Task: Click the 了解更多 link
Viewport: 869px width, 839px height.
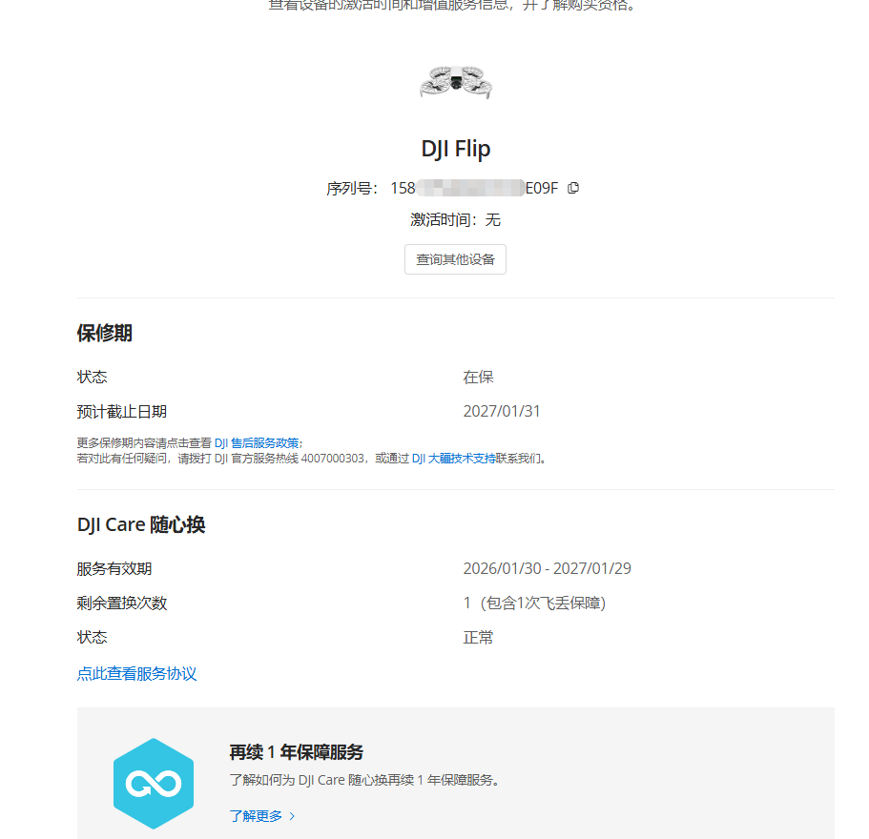Action: pos(256,816)
